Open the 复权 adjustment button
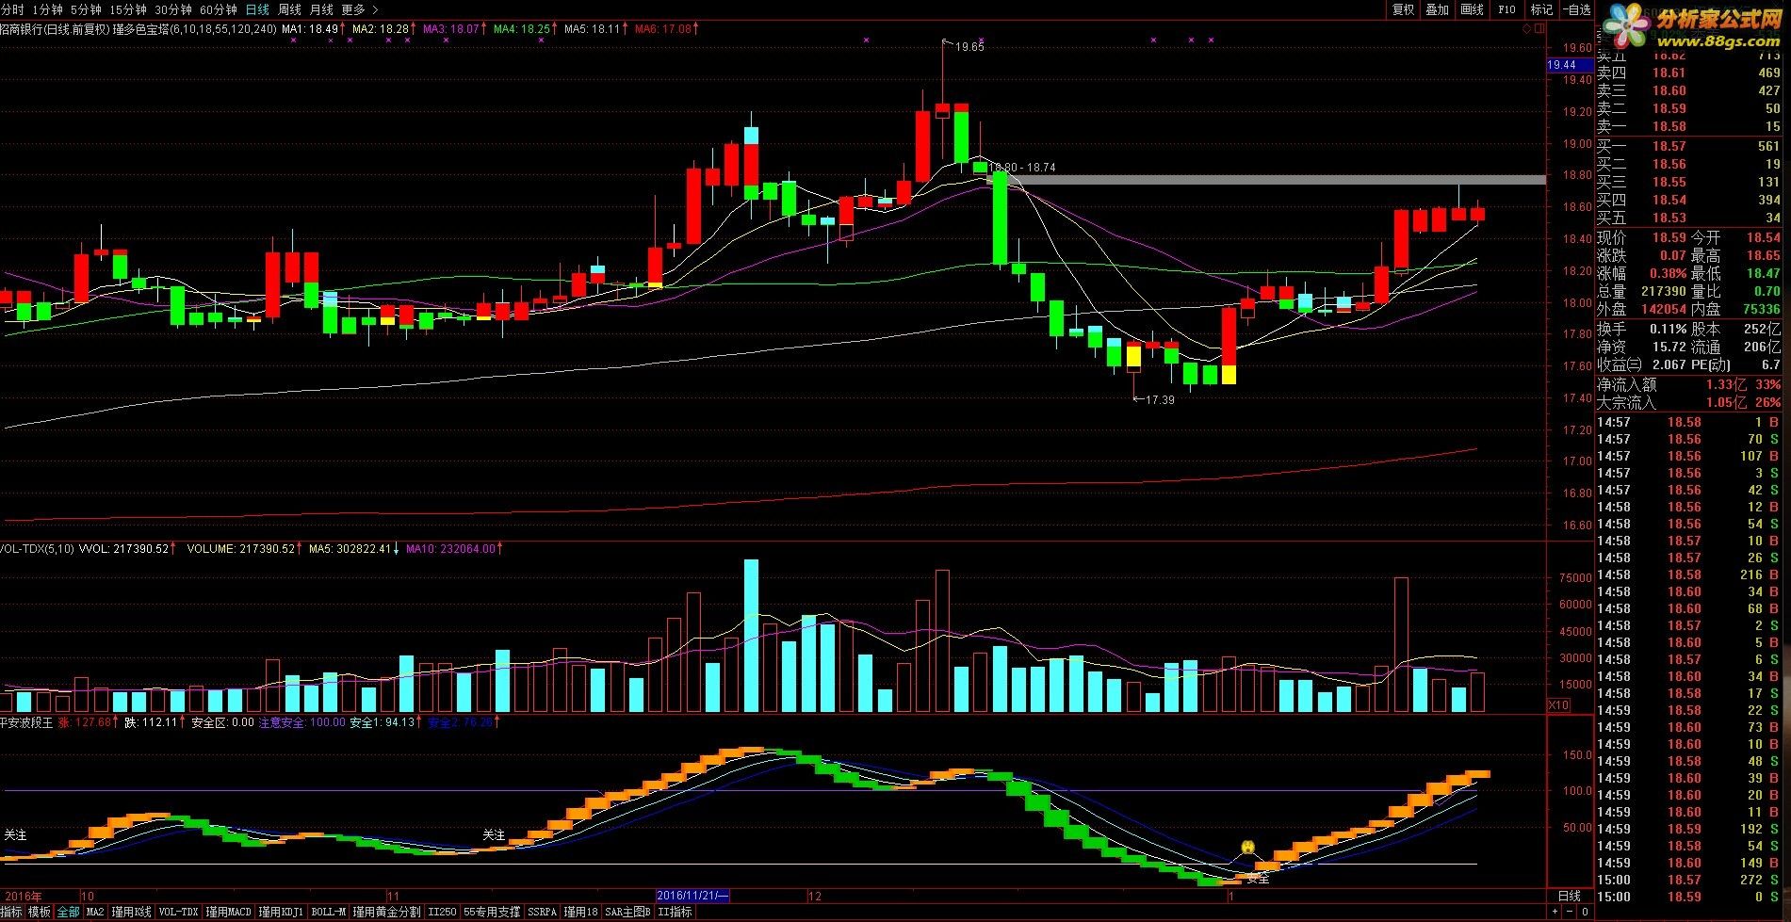 (1403, 9)
